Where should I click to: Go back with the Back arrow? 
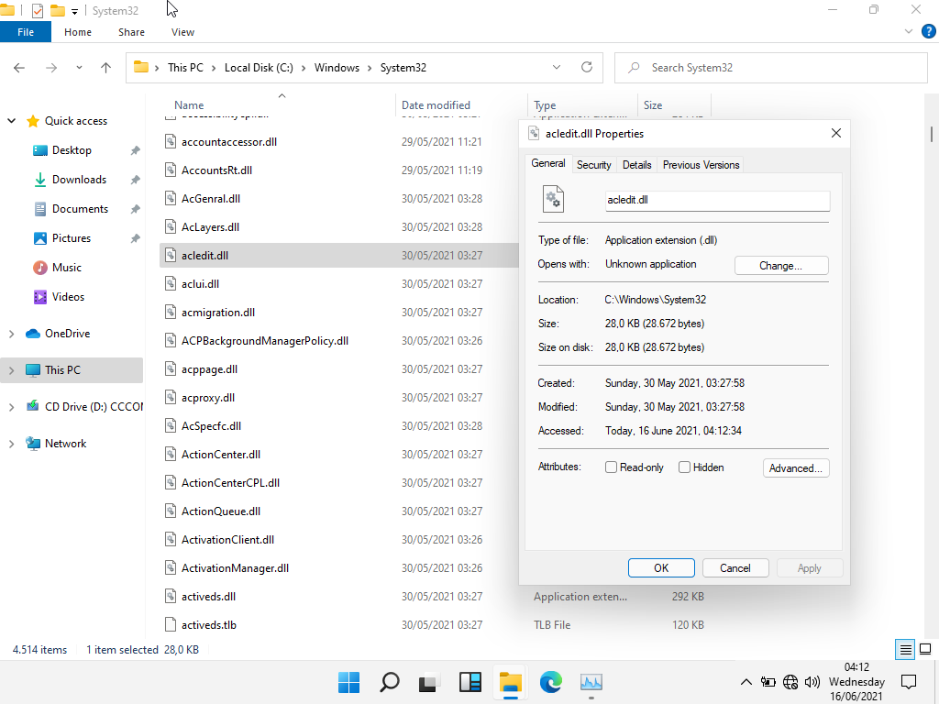(19, 68)
